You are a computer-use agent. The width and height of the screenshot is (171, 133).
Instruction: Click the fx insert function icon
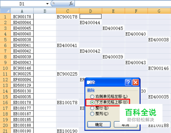71,4
